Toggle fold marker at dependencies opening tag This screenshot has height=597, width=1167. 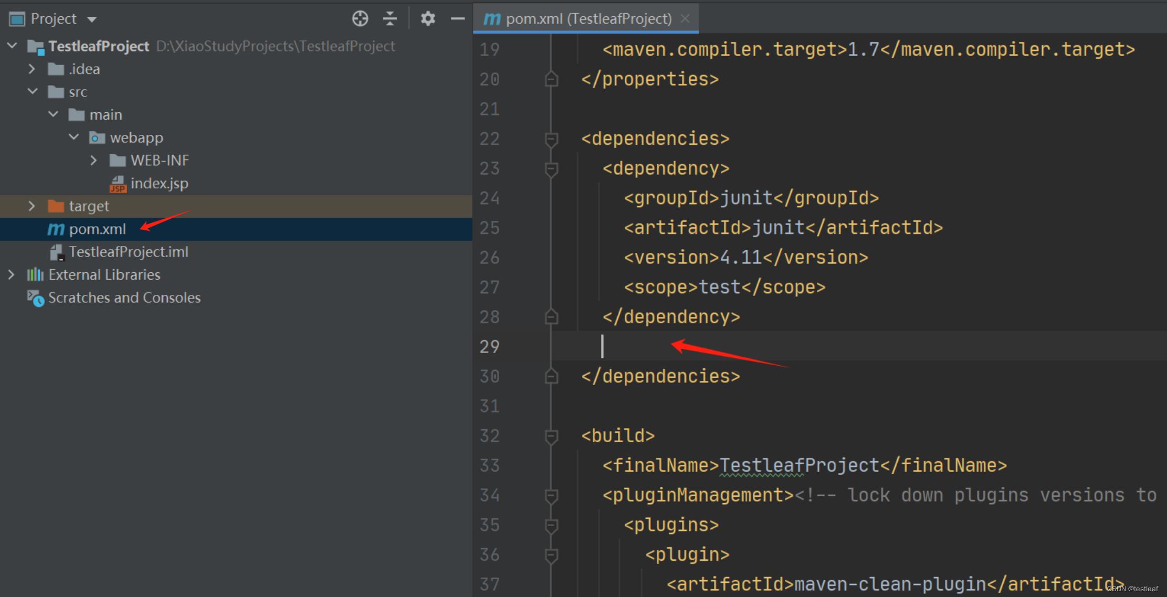click(551, 139)
